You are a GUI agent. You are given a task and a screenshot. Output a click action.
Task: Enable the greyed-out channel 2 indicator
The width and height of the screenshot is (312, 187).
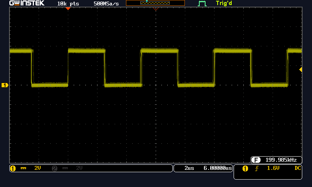point(55,168)
